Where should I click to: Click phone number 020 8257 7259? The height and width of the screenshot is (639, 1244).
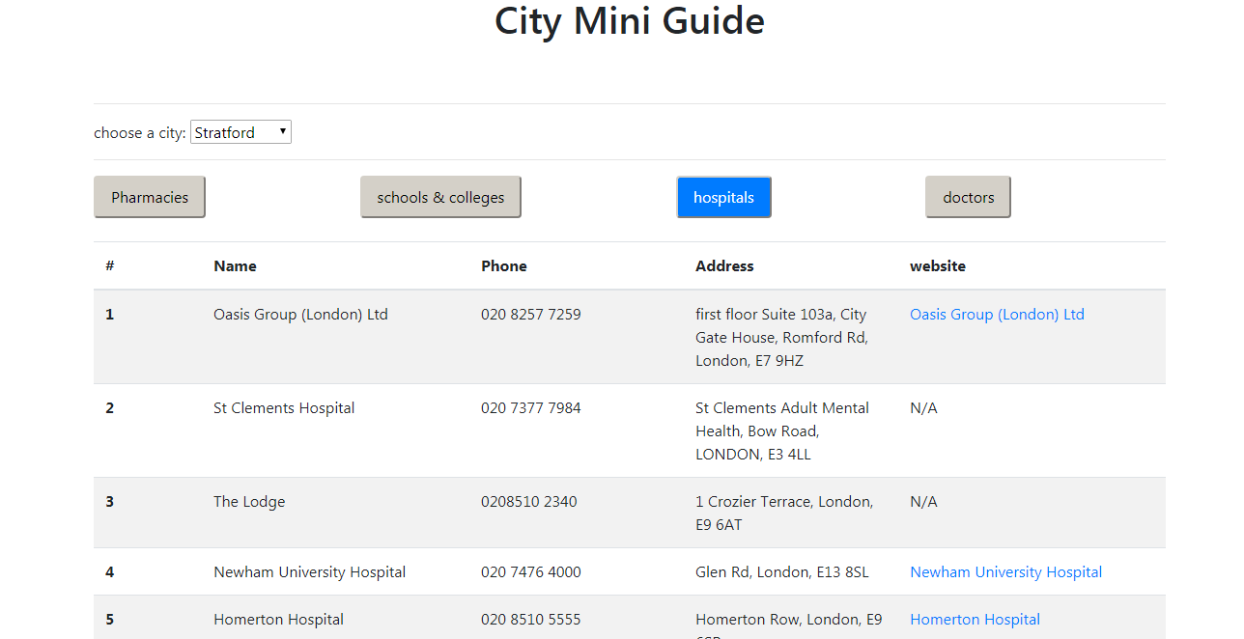(x=531, y=315)
